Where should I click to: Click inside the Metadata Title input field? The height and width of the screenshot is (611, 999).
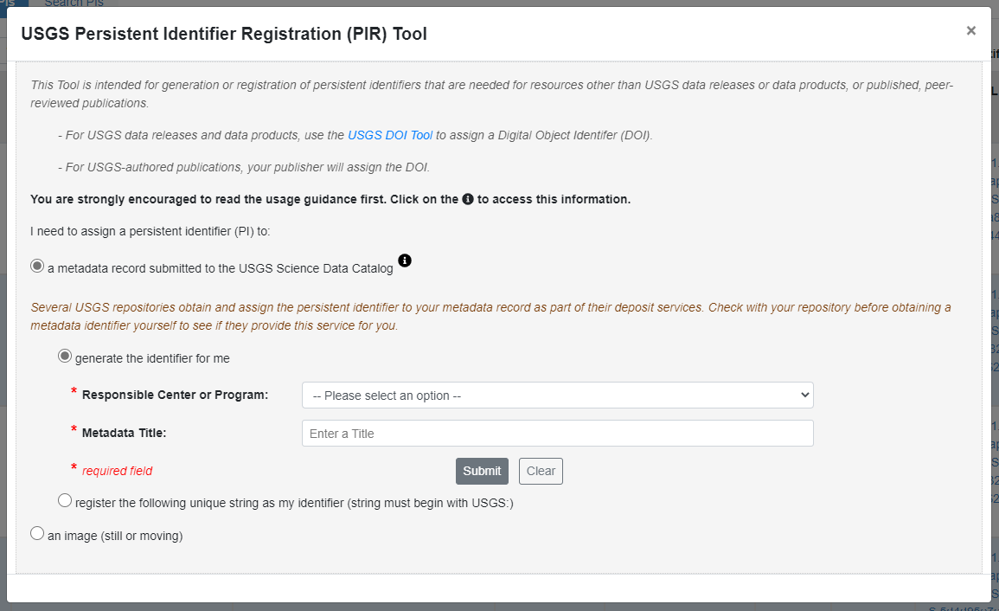pos(556,433)
